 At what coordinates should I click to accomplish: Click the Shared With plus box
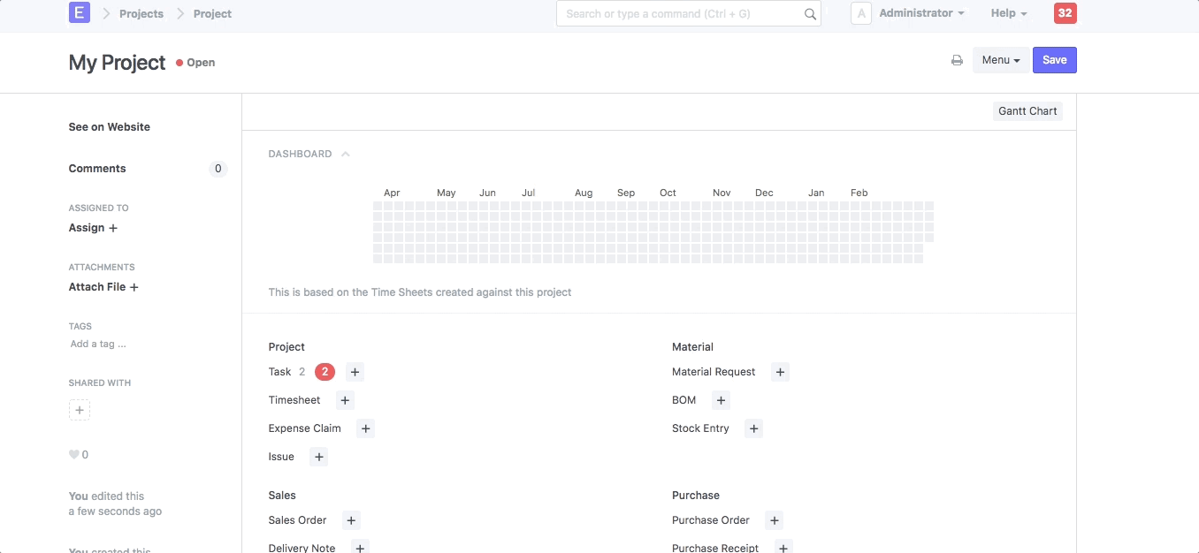pyautogui.click(x=80, y=410)
